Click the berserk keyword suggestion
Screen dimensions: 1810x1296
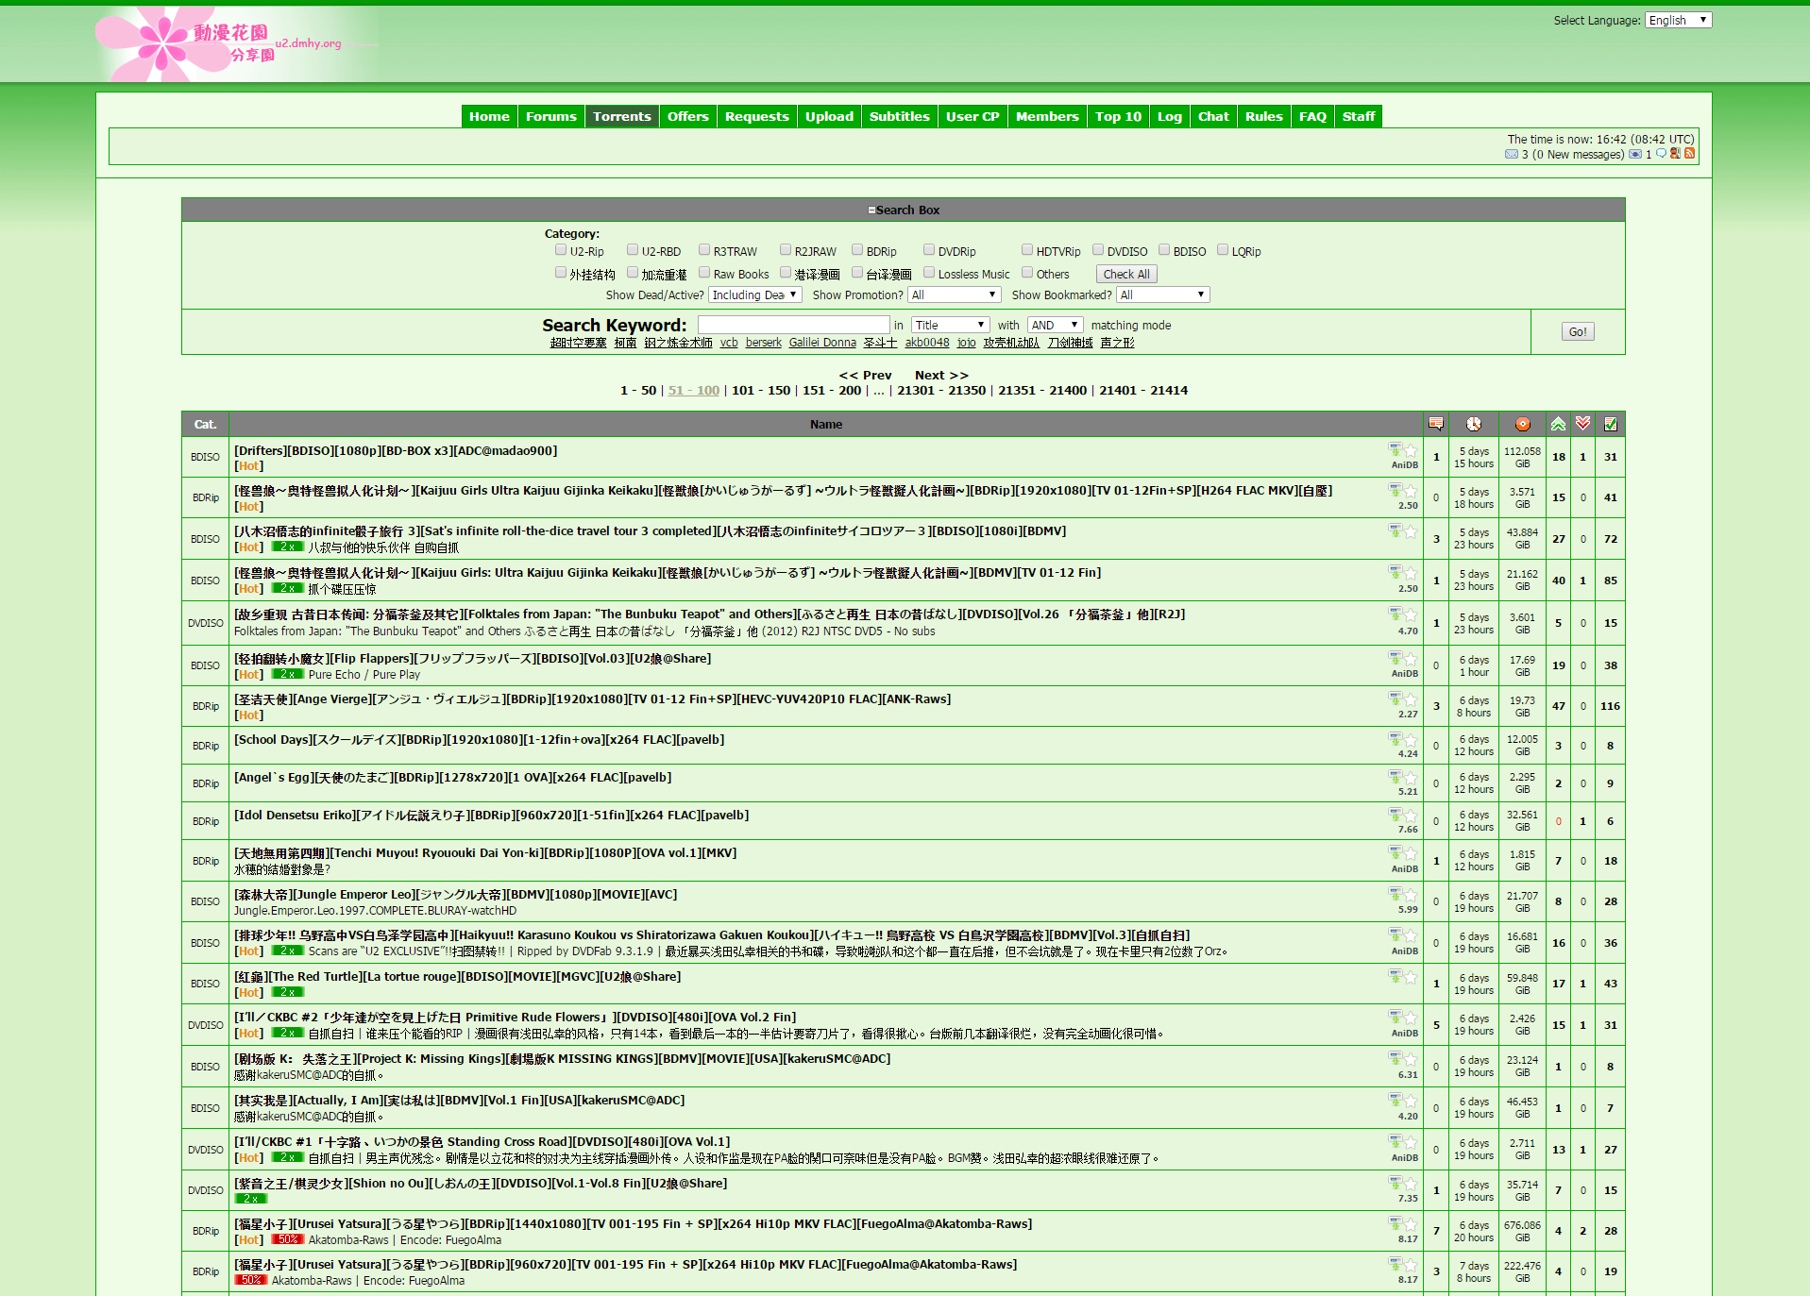coord(764,343)
